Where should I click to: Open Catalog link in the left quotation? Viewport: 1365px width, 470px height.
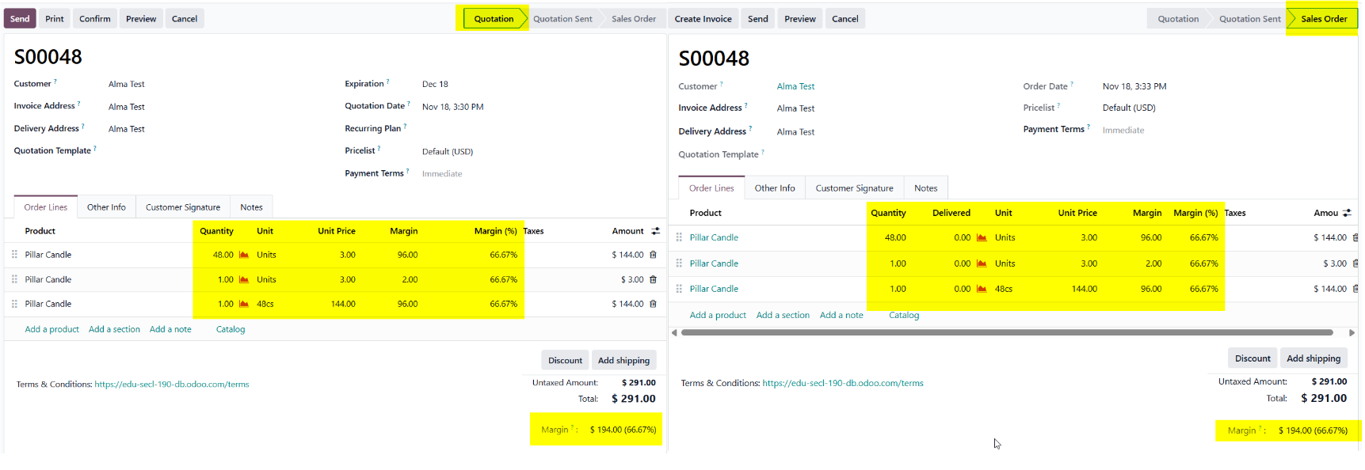pos(231,329)
